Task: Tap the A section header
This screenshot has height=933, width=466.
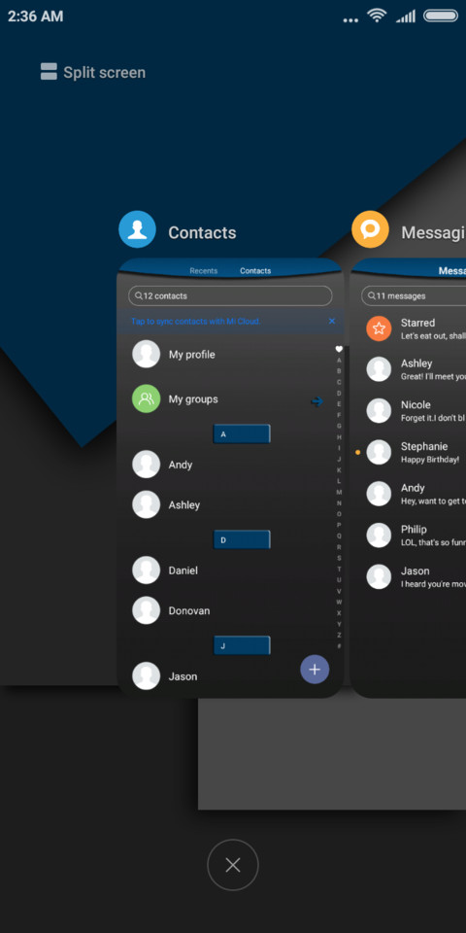Action: pyautogui.click(x=242, y=433)
